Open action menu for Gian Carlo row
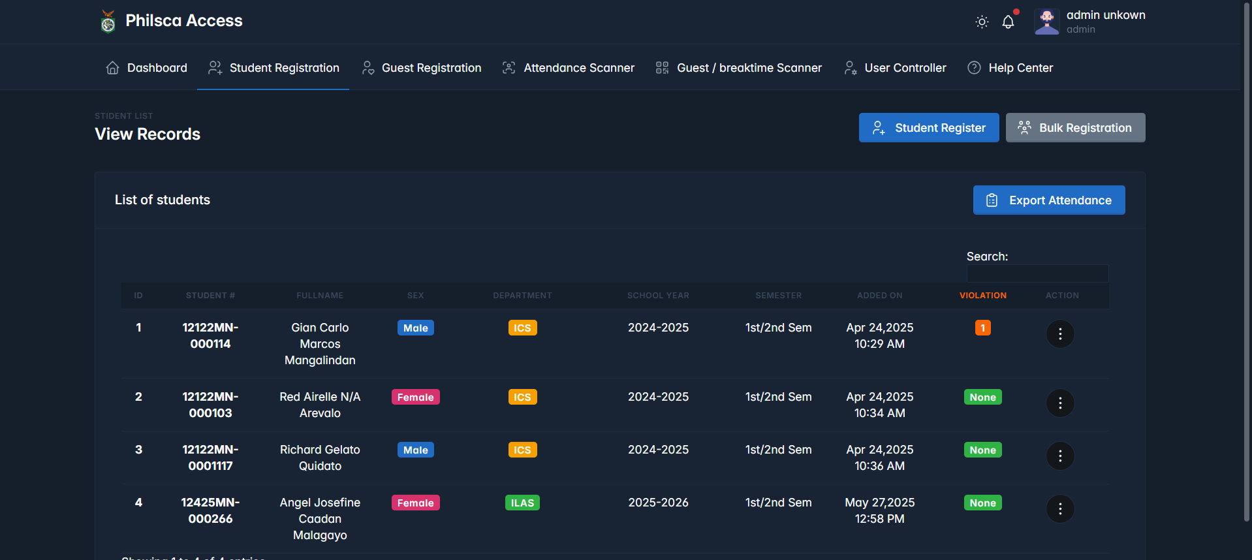The height and width of the screenshot is (560, 1252). tap(1060, 334)
